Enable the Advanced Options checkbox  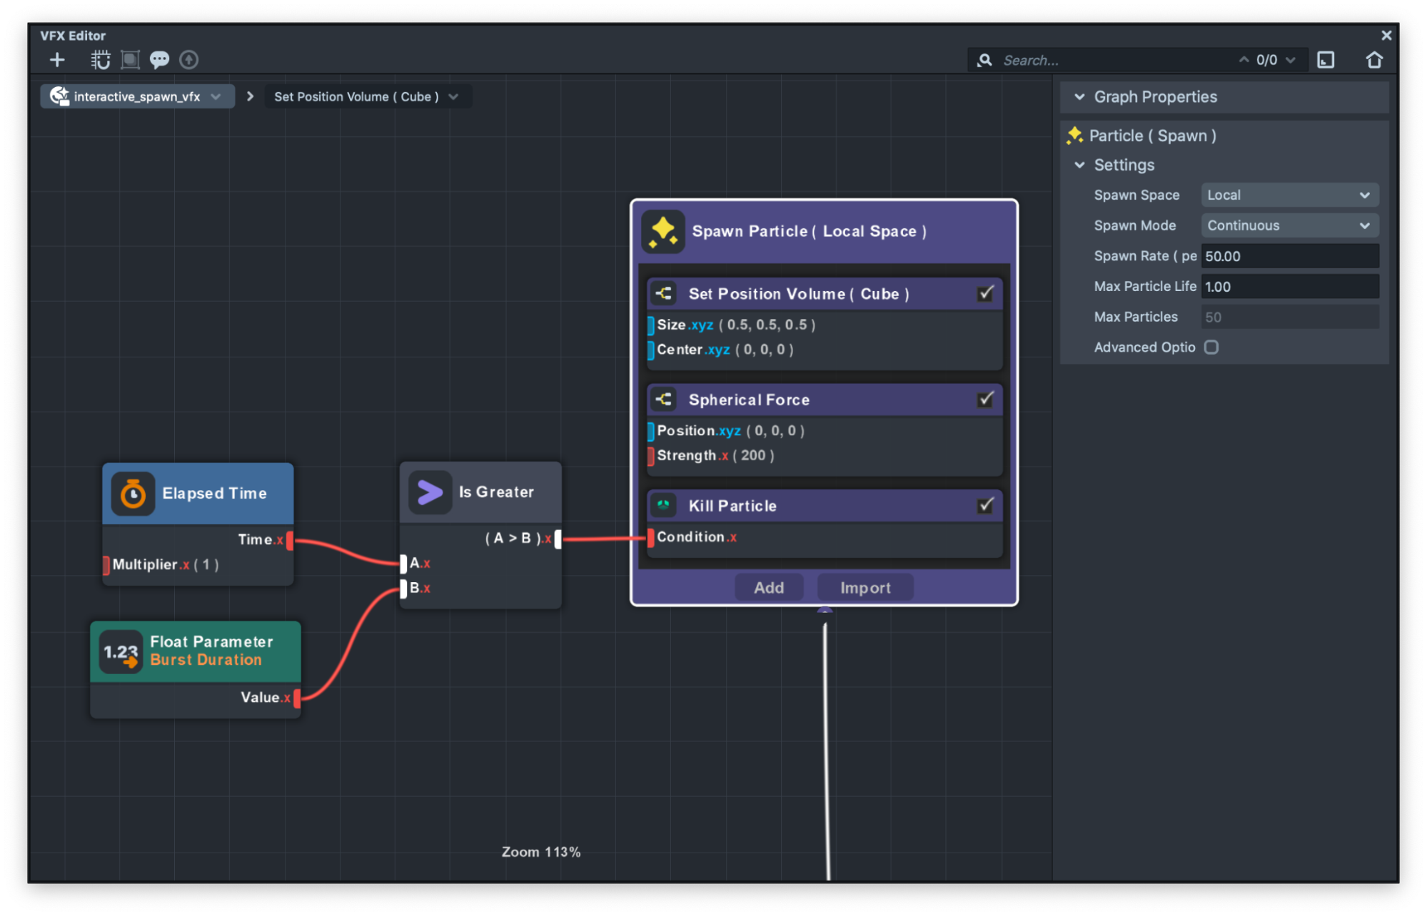click(1211, 347)
